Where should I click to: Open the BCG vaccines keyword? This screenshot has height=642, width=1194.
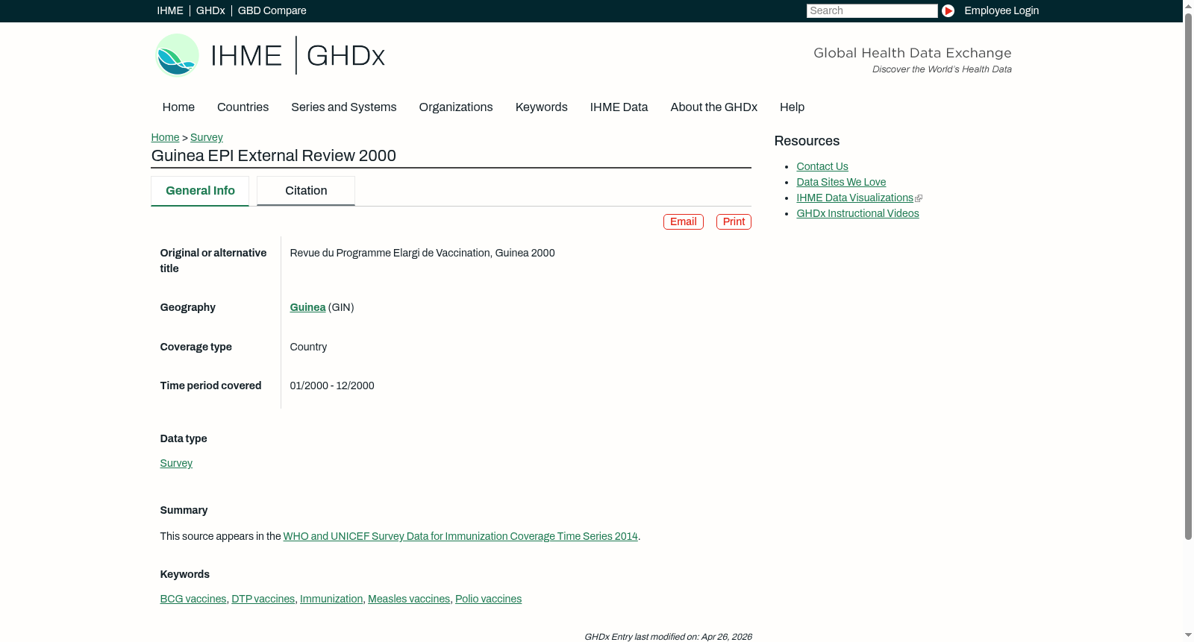(x=193, y=599)
